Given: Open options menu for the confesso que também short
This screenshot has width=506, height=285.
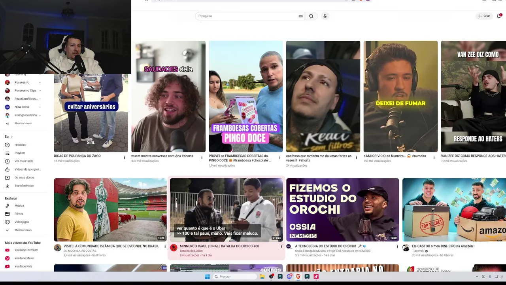Looking at the screenshot, I should click(x=356, y=158).
